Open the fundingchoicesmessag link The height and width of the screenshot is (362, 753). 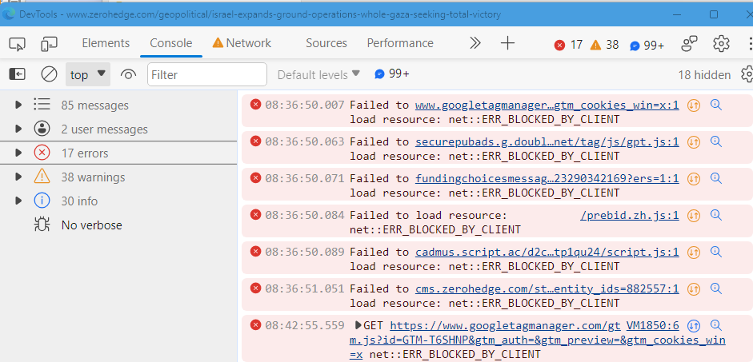coord(547,179)
